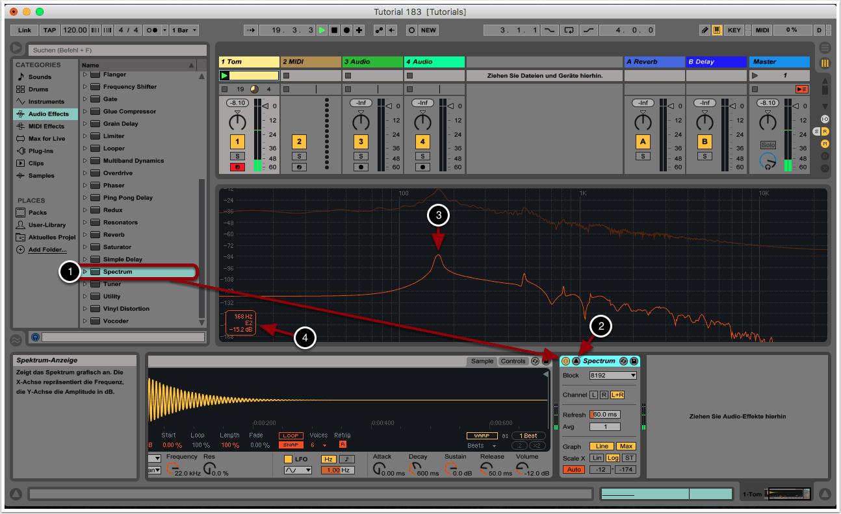
Task: Select the L+R channel option
Action: 617,395
